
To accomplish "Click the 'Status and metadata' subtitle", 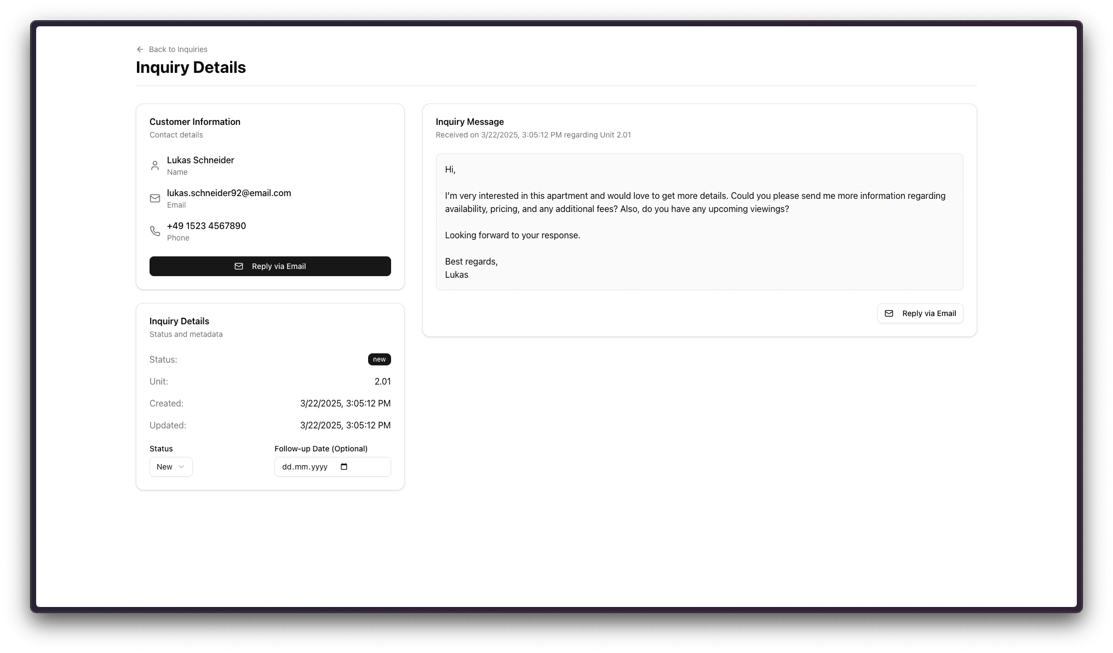I will [186, 334].
